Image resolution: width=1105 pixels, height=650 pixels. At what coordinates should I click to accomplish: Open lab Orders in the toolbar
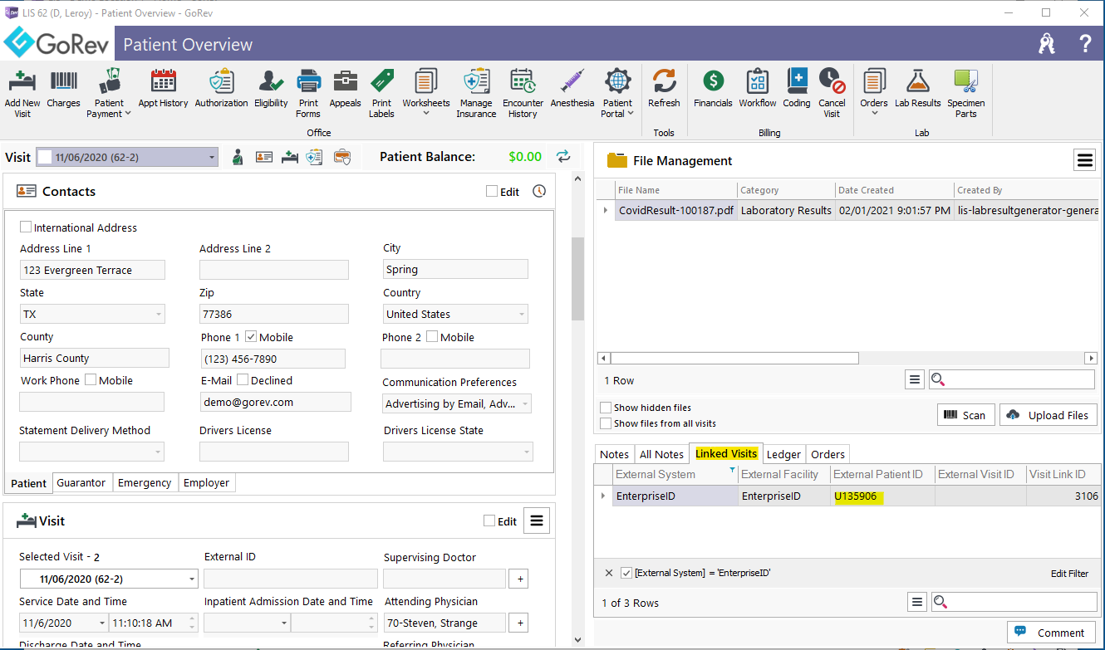point(874,93)
